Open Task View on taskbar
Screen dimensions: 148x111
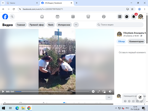(10, 108)
